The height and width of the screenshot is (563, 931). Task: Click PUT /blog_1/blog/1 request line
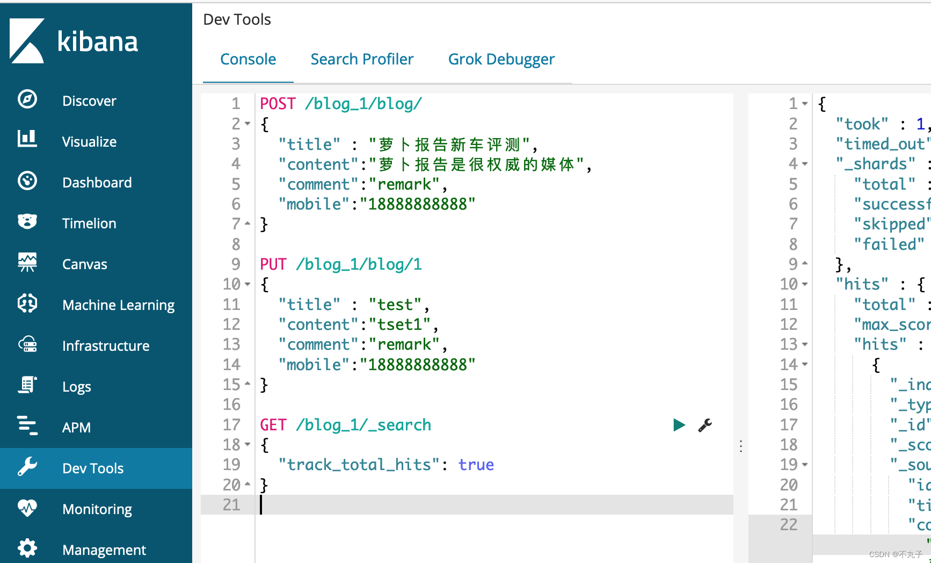click(341, 264)
